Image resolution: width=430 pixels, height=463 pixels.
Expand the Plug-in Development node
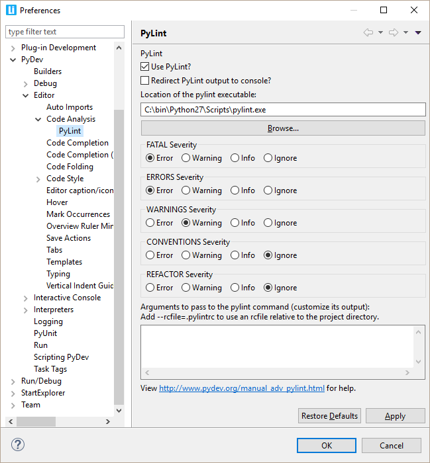click(13, 48)
